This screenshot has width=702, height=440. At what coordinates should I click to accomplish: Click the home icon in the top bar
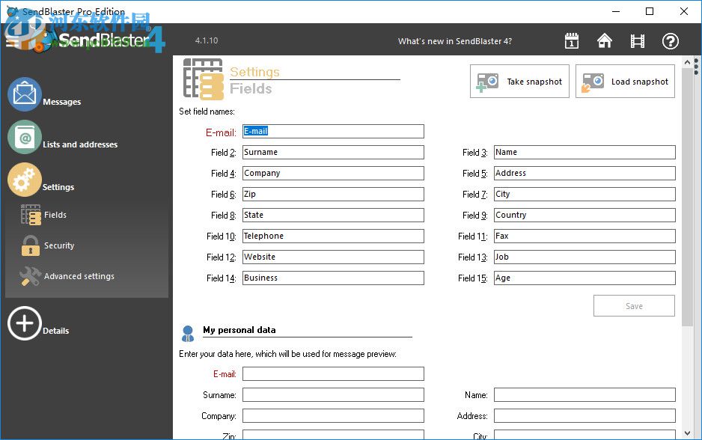click(x=604, y=41)
